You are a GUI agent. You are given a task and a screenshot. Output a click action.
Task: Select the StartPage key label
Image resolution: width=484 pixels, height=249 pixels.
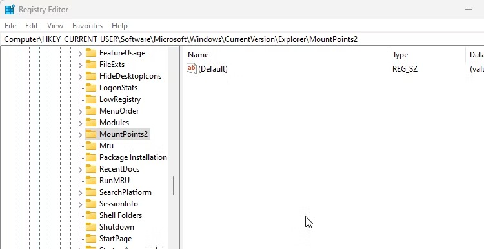116,239
